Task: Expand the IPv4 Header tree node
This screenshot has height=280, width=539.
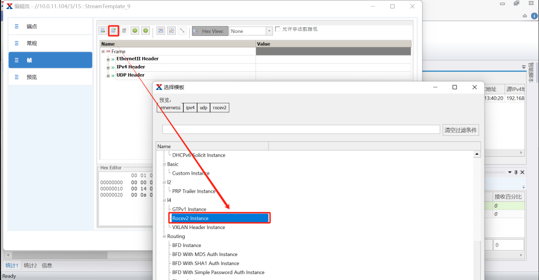Action: (x=108, y=67)
